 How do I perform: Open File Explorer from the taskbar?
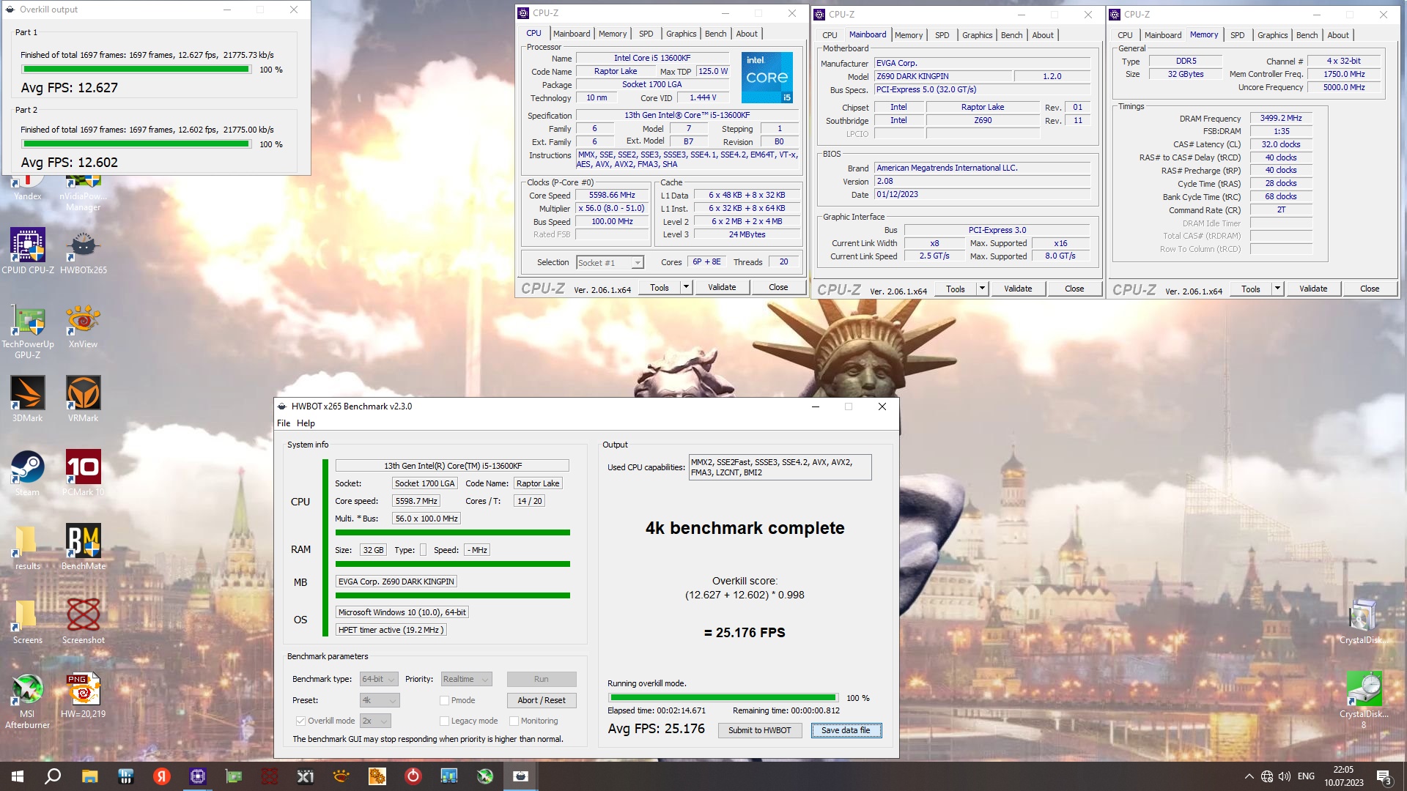click(x=89, y=776)
